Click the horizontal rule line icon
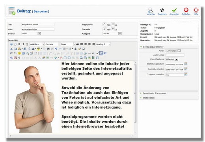205x142 pixels. [89, 53]
